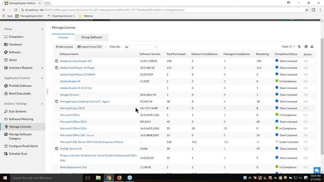The height and width of the screenshot is (182, 324).
Task: Open Microsoft SQL Server 2014 Express Edition link
Action: coord(92,142)
